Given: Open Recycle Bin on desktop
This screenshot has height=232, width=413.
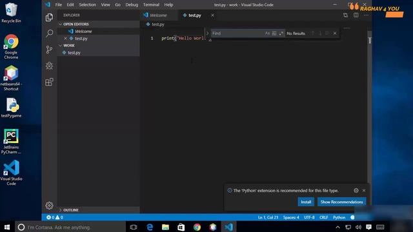Looking at the screenshot, I should (11, 13).
